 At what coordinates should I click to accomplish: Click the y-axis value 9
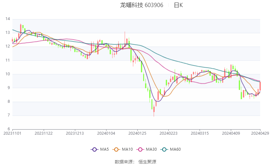tap(9, 88)
